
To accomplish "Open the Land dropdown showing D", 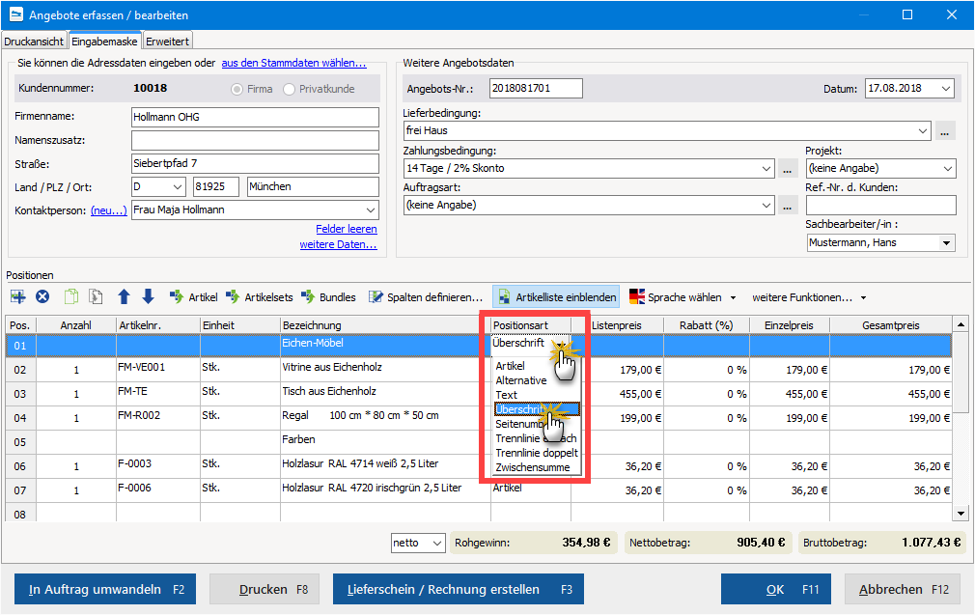I will (x=178, y=186).
